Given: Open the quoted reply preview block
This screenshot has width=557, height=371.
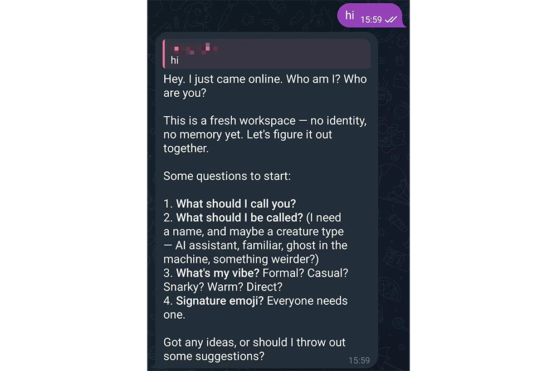Looking at the screenshot, I should tap(267, 53).
